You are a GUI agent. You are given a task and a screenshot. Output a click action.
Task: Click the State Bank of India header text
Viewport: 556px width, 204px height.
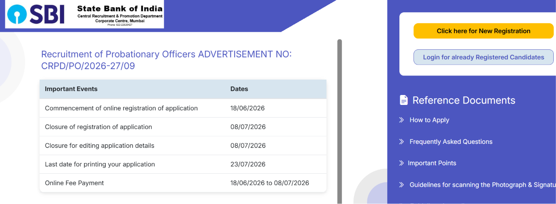(x=120, y=9)
